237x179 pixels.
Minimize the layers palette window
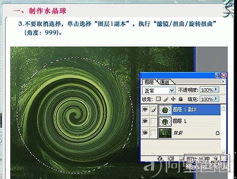coord(217,75)
